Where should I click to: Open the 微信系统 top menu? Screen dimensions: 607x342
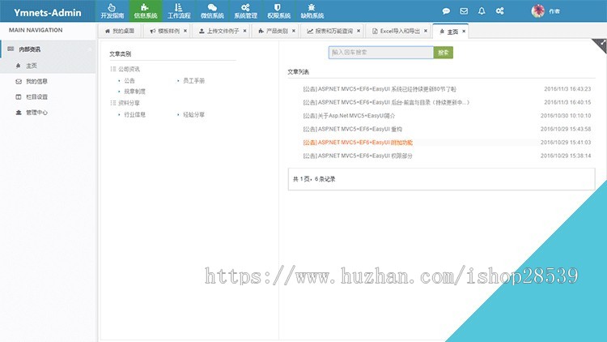point(212,11)
